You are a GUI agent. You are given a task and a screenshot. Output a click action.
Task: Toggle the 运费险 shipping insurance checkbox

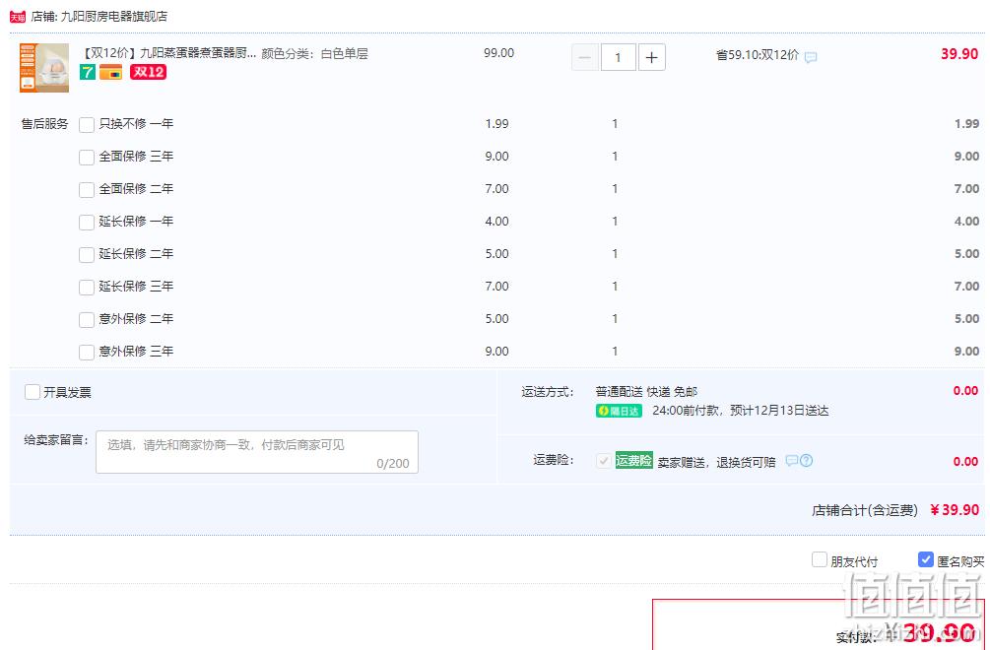click(603, 461)
